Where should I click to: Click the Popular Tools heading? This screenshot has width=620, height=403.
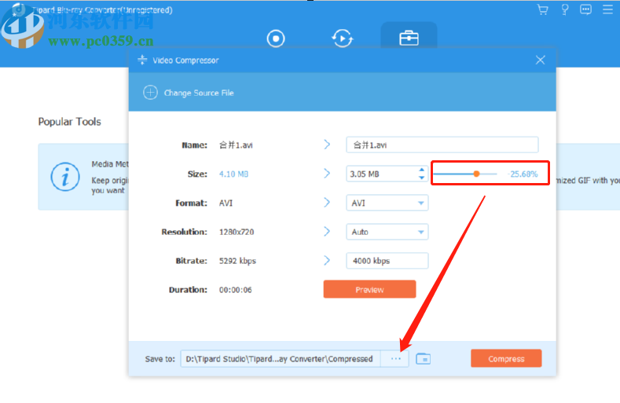point(70,122)
